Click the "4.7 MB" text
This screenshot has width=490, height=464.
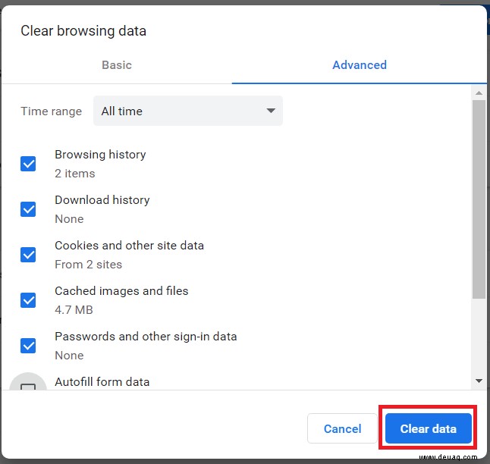(x=74, y=310)
